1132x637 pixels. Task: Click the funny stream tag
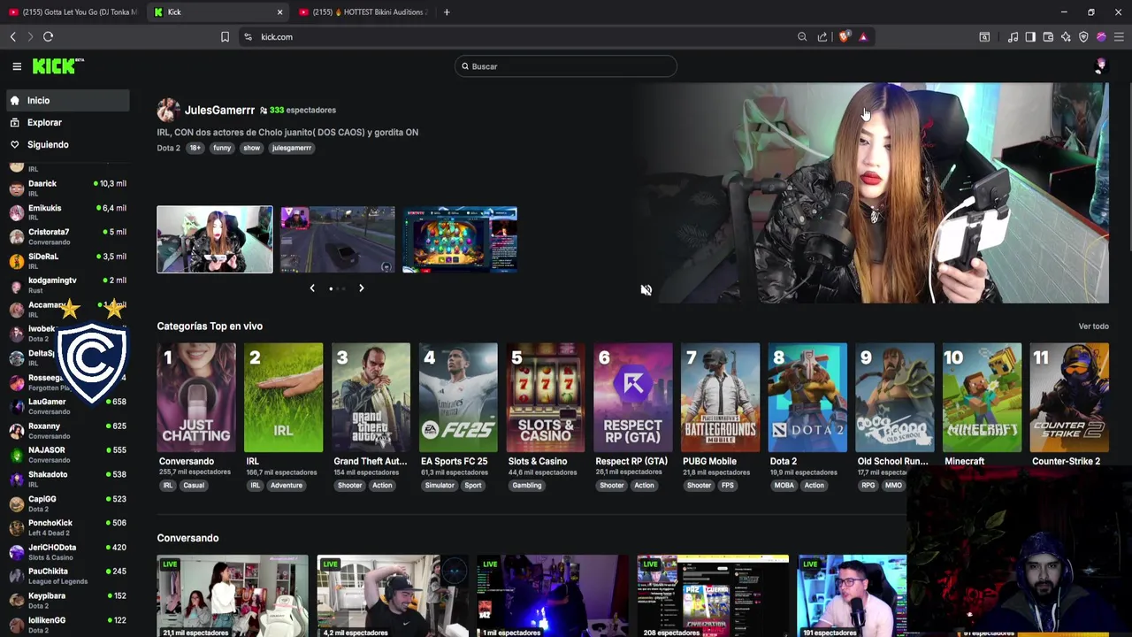(222, 148)
